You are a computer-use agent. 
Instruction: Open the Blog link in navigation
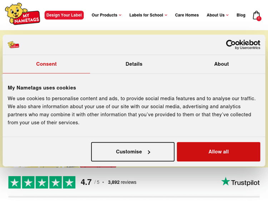241,15
